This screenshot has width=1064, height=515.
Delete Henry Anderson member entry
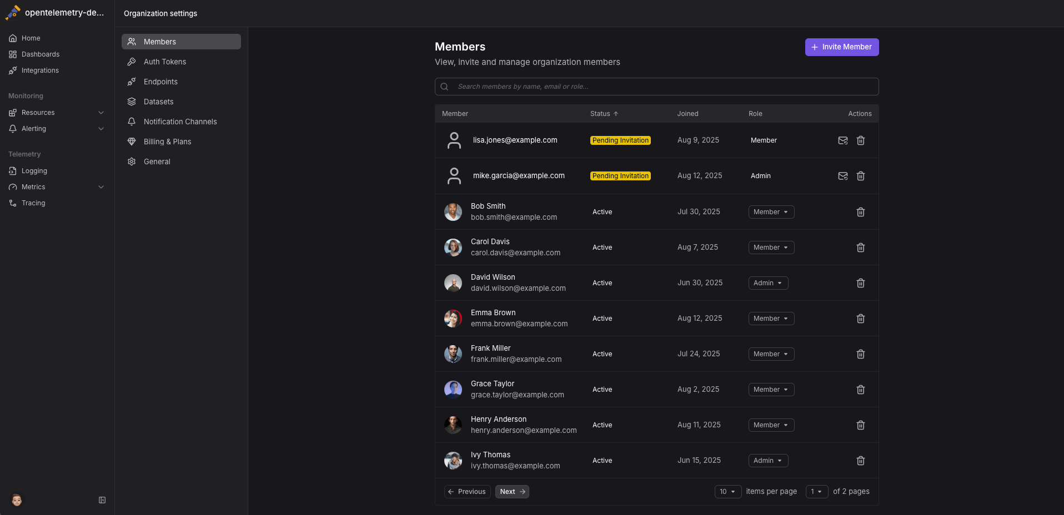point(860,425)
